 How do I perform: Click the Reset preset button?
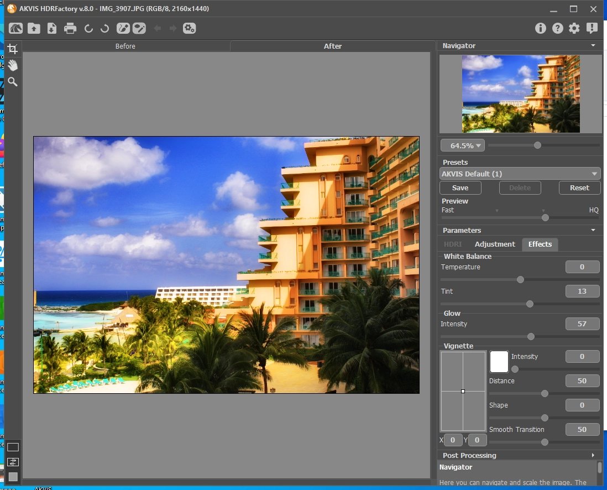pyautogui.click(x=579, y=187)
